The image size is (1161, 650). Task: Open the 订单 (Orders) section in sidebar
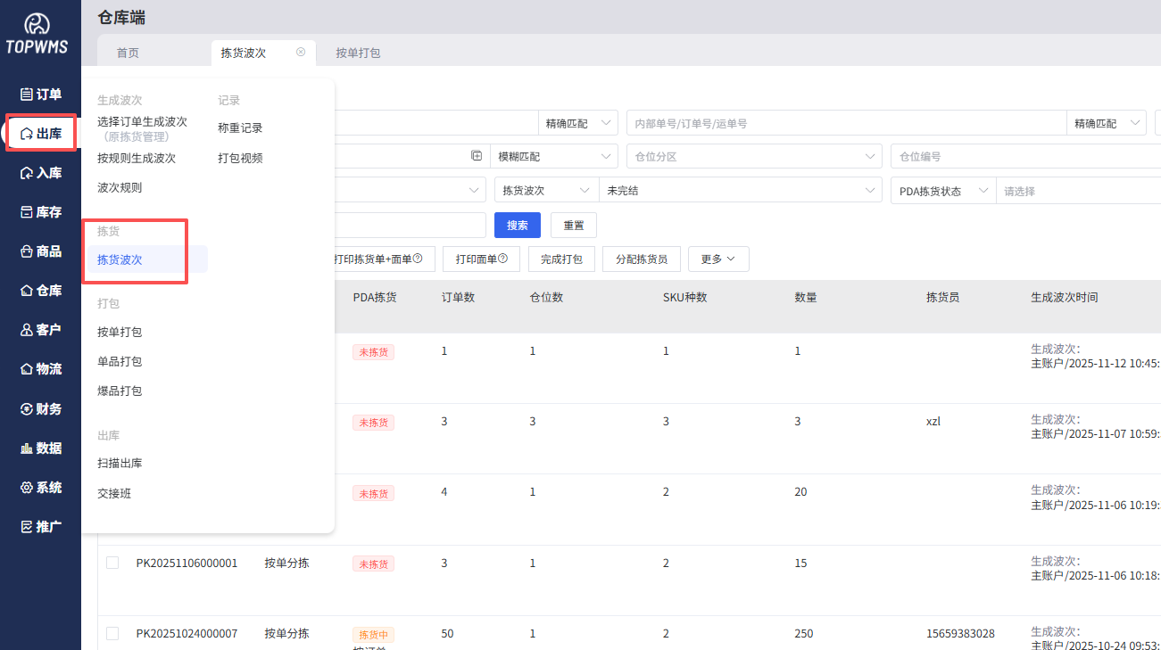tap(40, 94)
